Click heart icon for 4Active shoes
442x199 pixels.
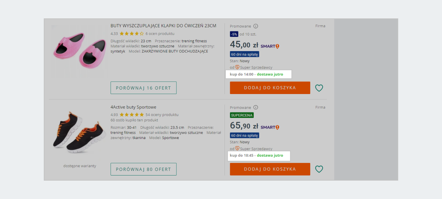coord(319,169)
